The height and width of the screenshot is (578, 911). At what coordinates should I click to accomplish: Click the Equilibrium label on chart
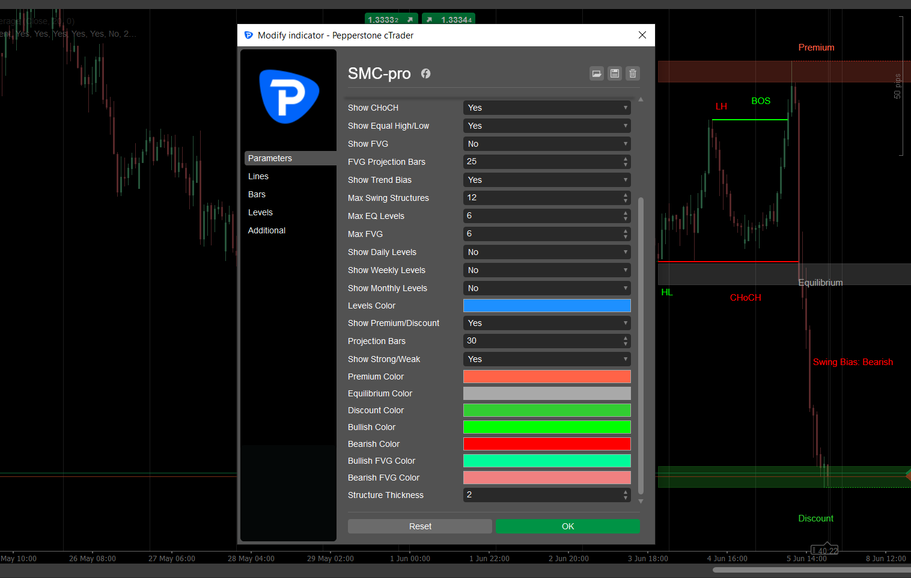tap(820, 283)
